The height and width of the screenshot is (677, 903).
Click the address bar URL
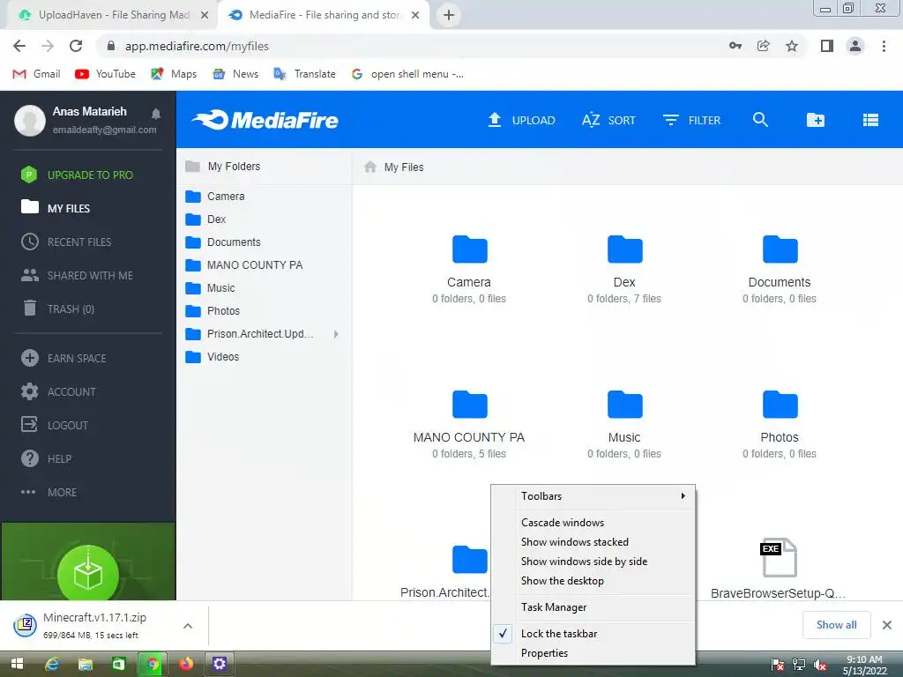(197, 46)
